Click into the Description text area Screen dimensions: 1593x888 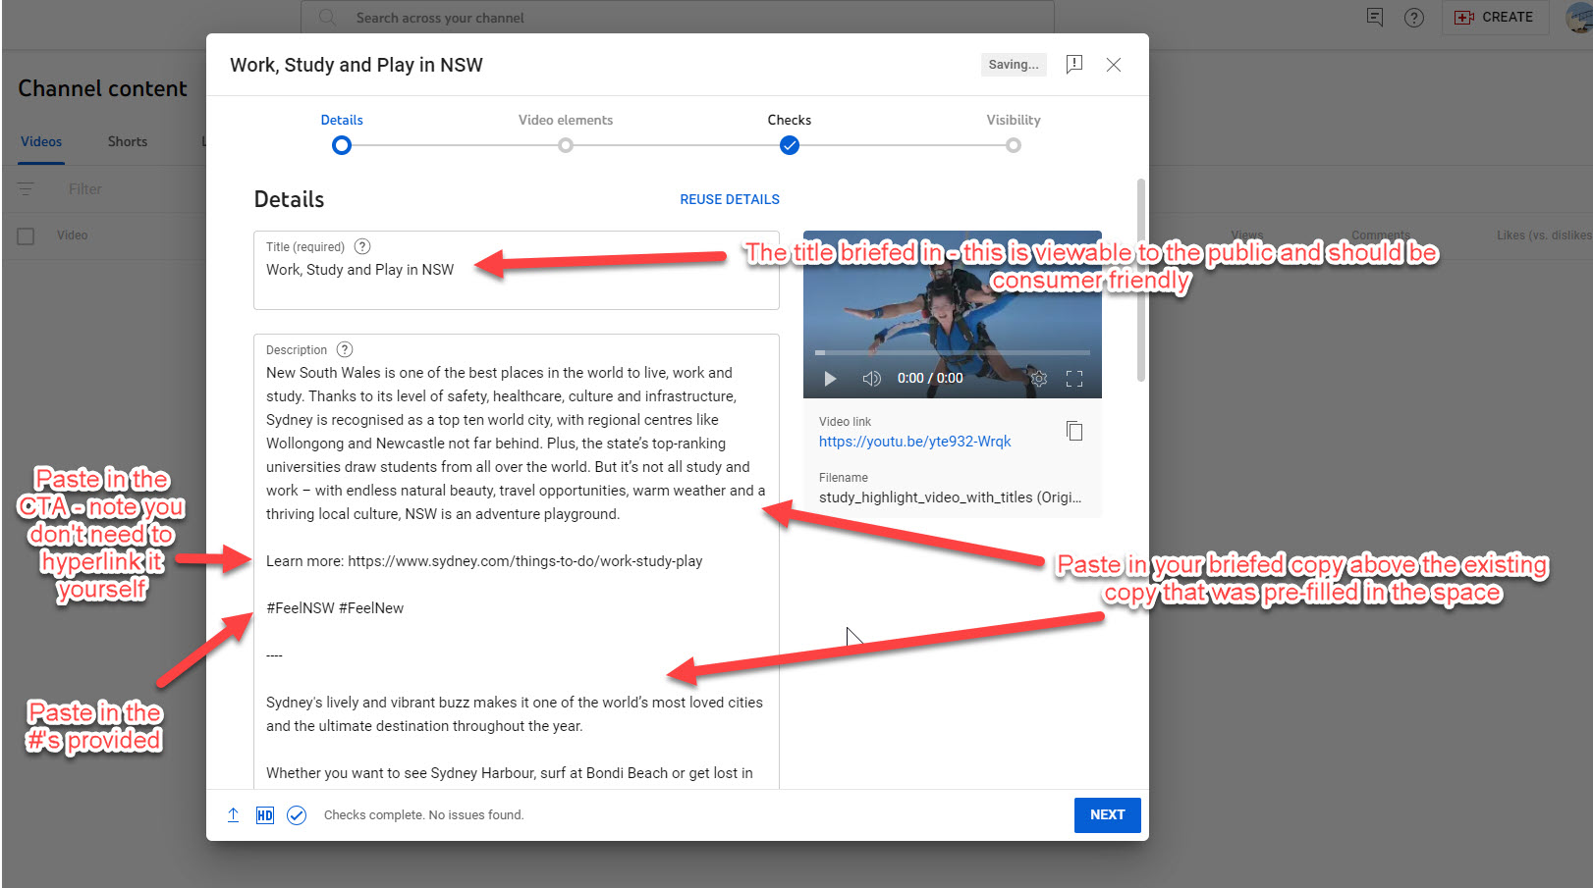coord(517,561)
